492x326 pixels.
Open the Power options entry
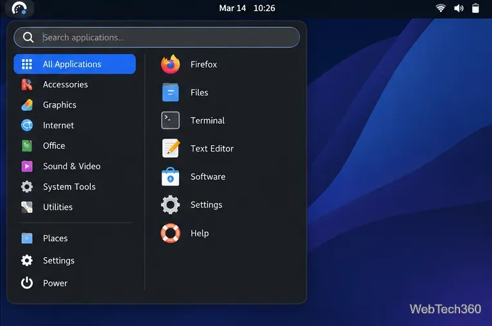click(75, 283)
